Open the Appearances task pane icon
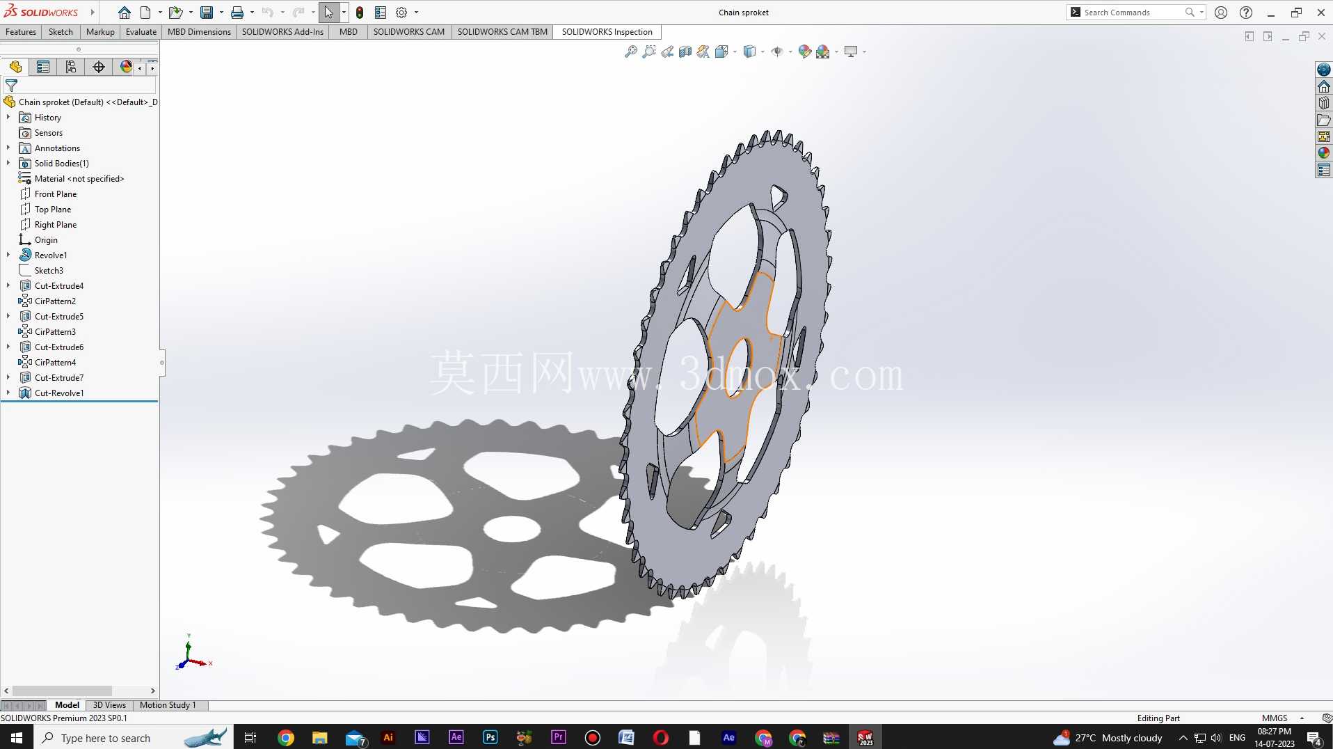The height and width of the screenshot is (749, 1333). (1323, 153)
